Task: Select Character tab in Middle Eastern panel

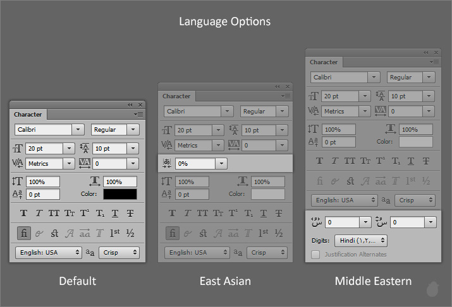Action: click(324, 62)
